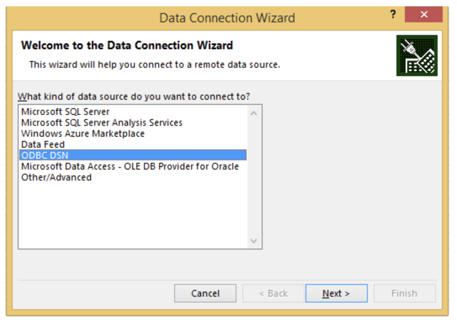Select Windows Azure Marketplace from list
The image size is (457, 324).
(83, 134)
